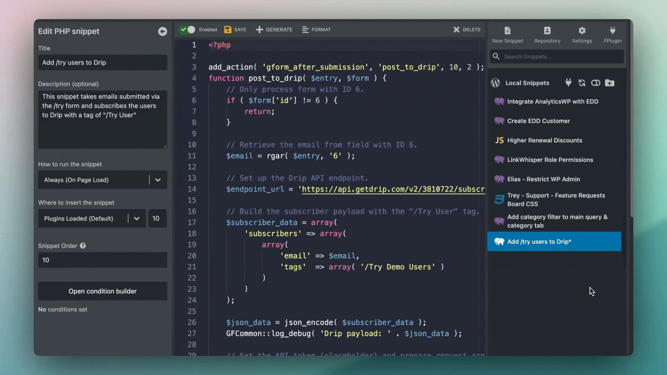Click the add folder icon in Local Snippets

coord(609,83)
